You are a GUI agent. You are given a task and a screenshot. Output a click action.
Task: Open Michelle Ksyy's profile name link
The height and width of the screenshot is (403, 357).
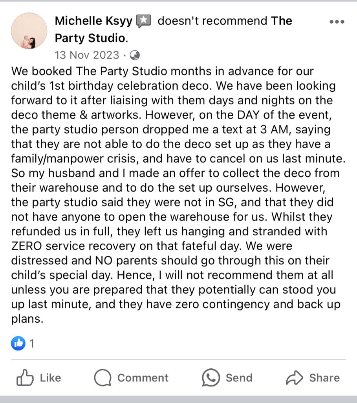[93, 21]
